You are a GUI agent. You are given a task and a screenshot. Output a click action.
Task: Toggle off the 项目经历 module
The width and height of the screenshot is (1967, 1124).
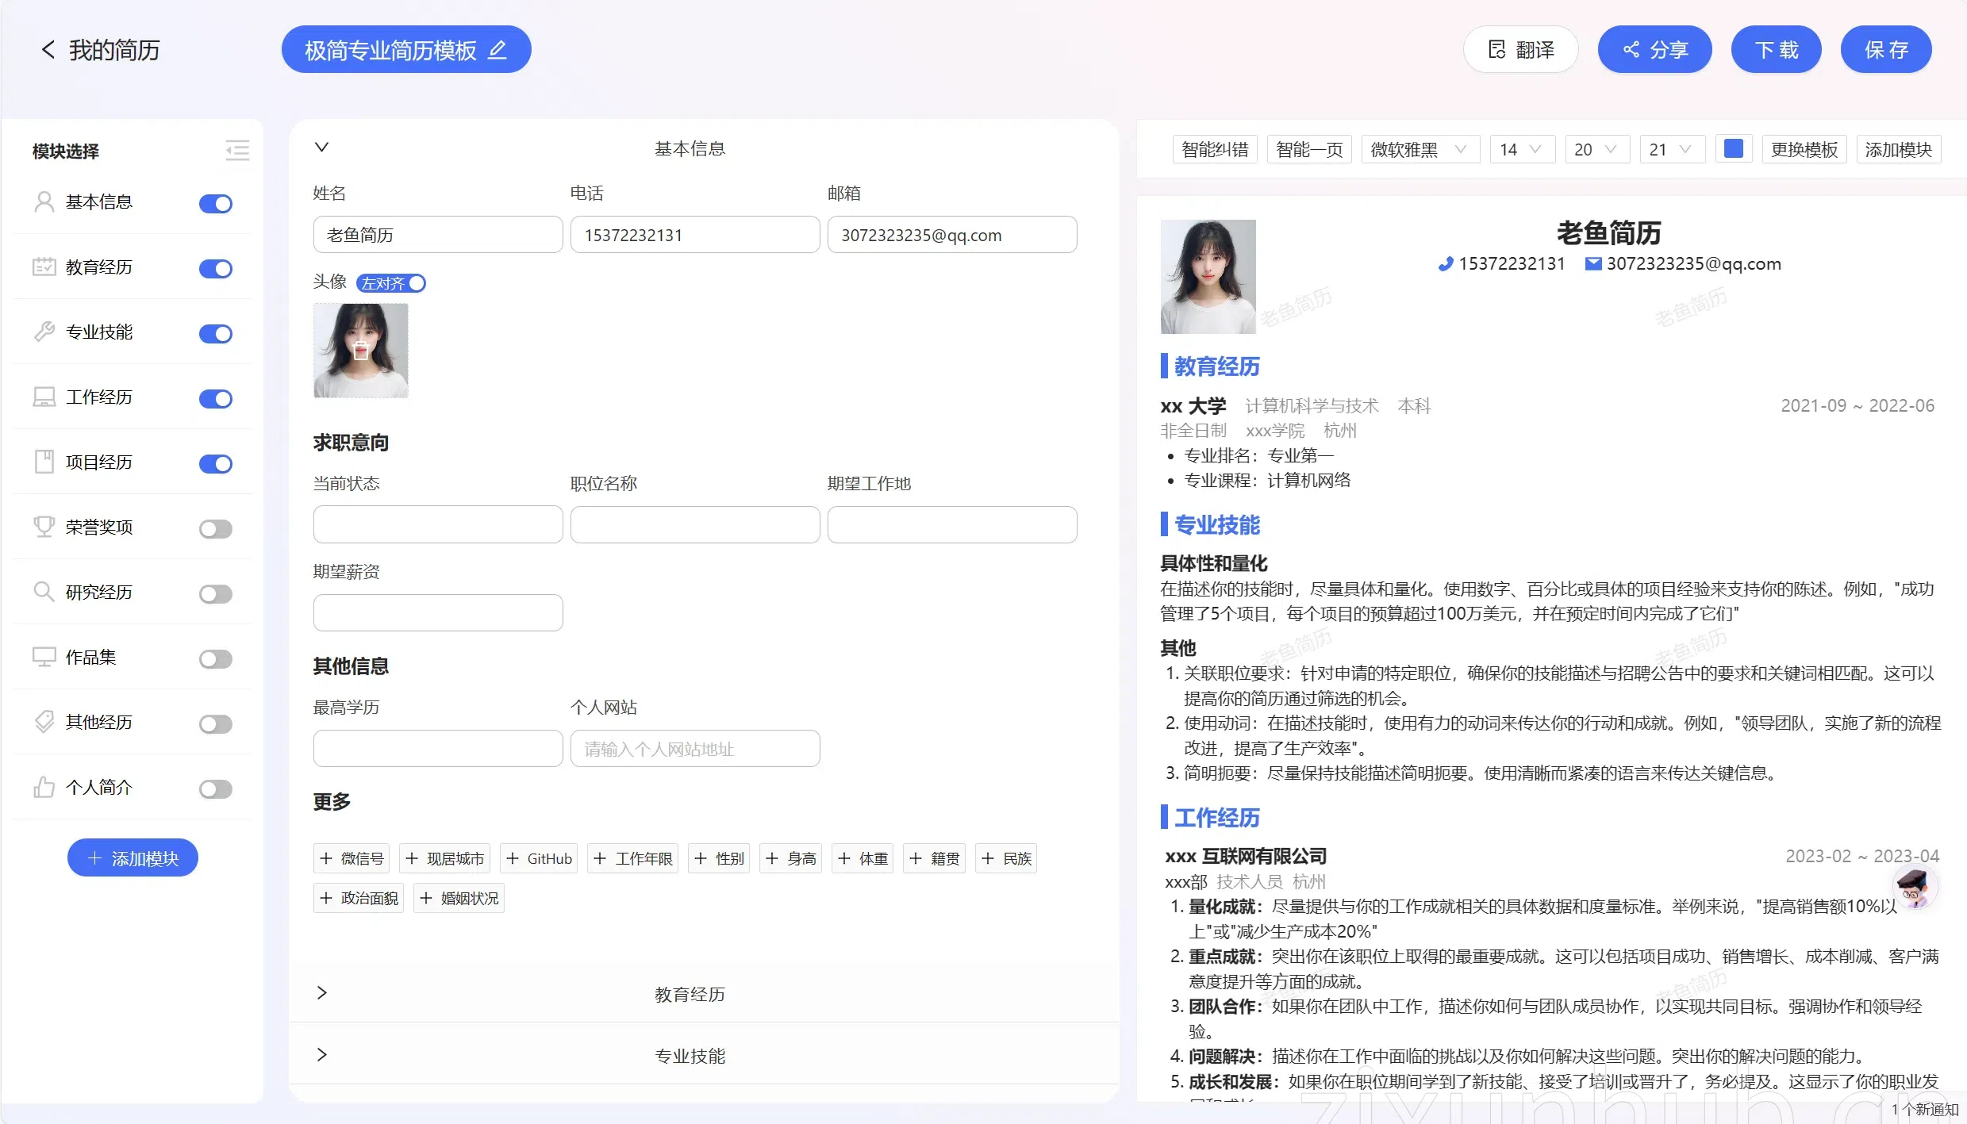point(216,464)
